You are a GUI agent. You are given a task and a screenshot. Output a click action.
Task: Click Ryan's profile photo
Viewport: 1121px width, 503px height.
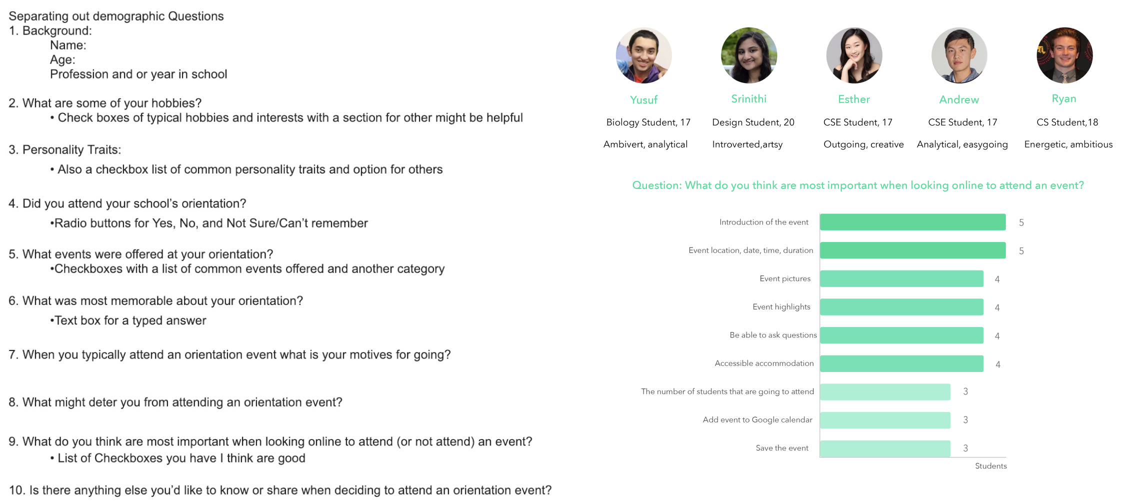pyautogui.click(x=1064, y=55)
